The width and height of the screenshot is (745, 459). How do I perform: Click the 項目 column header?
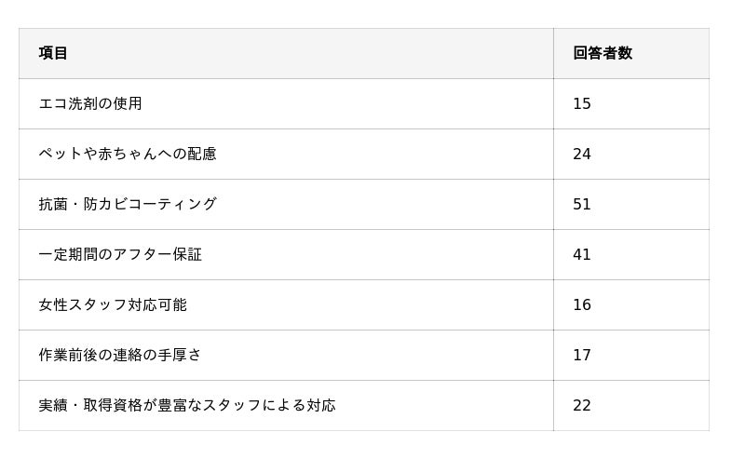(x=53, y=53)
